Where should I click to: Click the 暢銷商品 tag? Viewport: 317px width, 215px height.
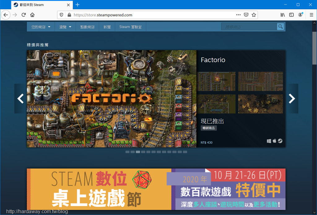(209, 128)
